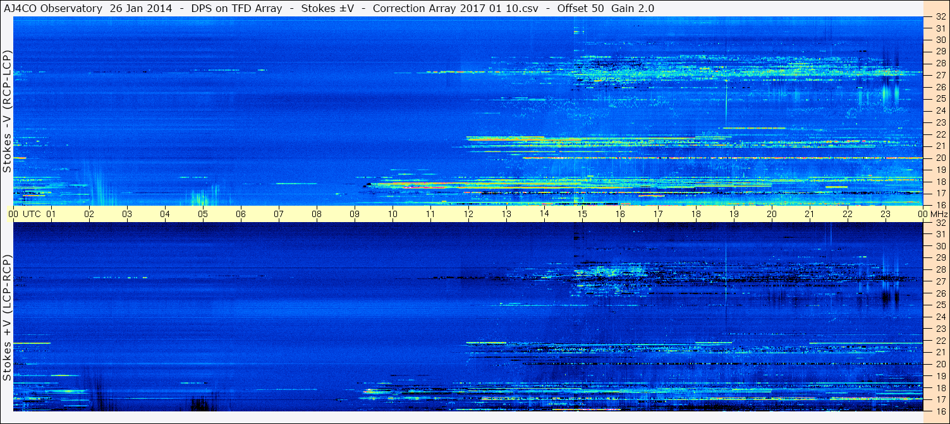
Task: Click the 12 UTC hour marker
Action: point(468,214)
